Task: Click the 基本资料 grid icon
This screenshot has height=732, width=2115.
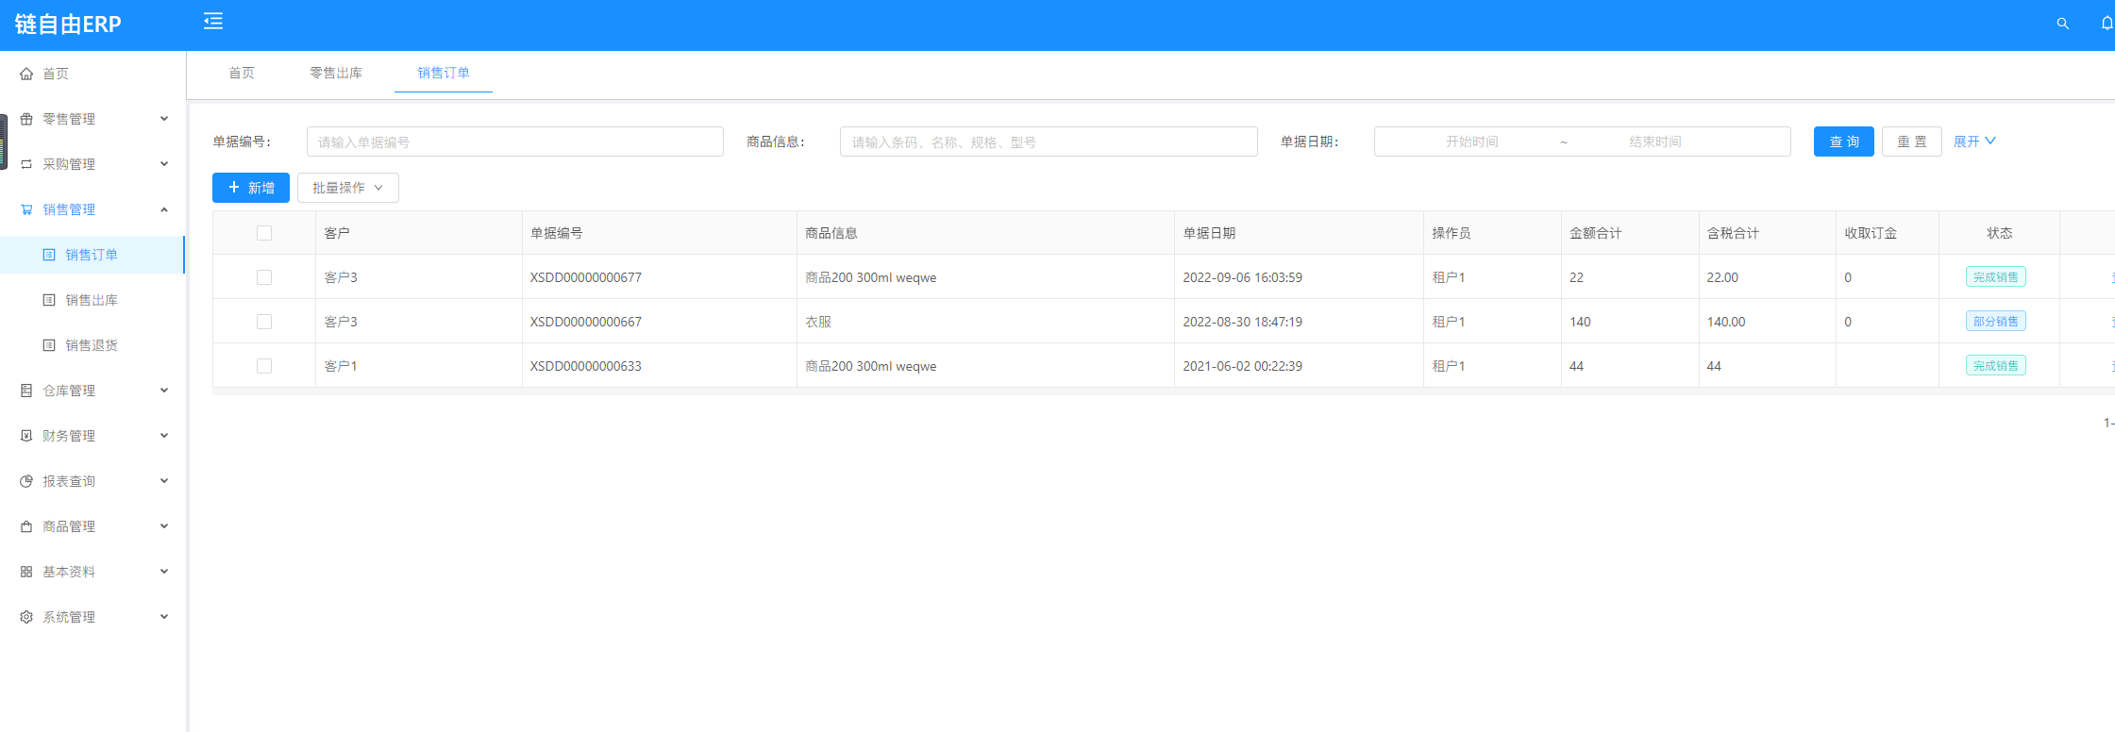Action: tap(26, 572)
